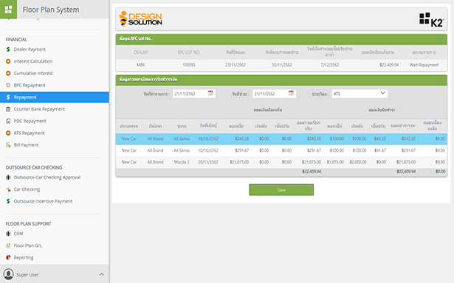Image resolution: width=454 pixels, height=283 pixels.
Task: Click the PDC Repayment document icon
Action: pyautogui.click(x=8, y=121)
